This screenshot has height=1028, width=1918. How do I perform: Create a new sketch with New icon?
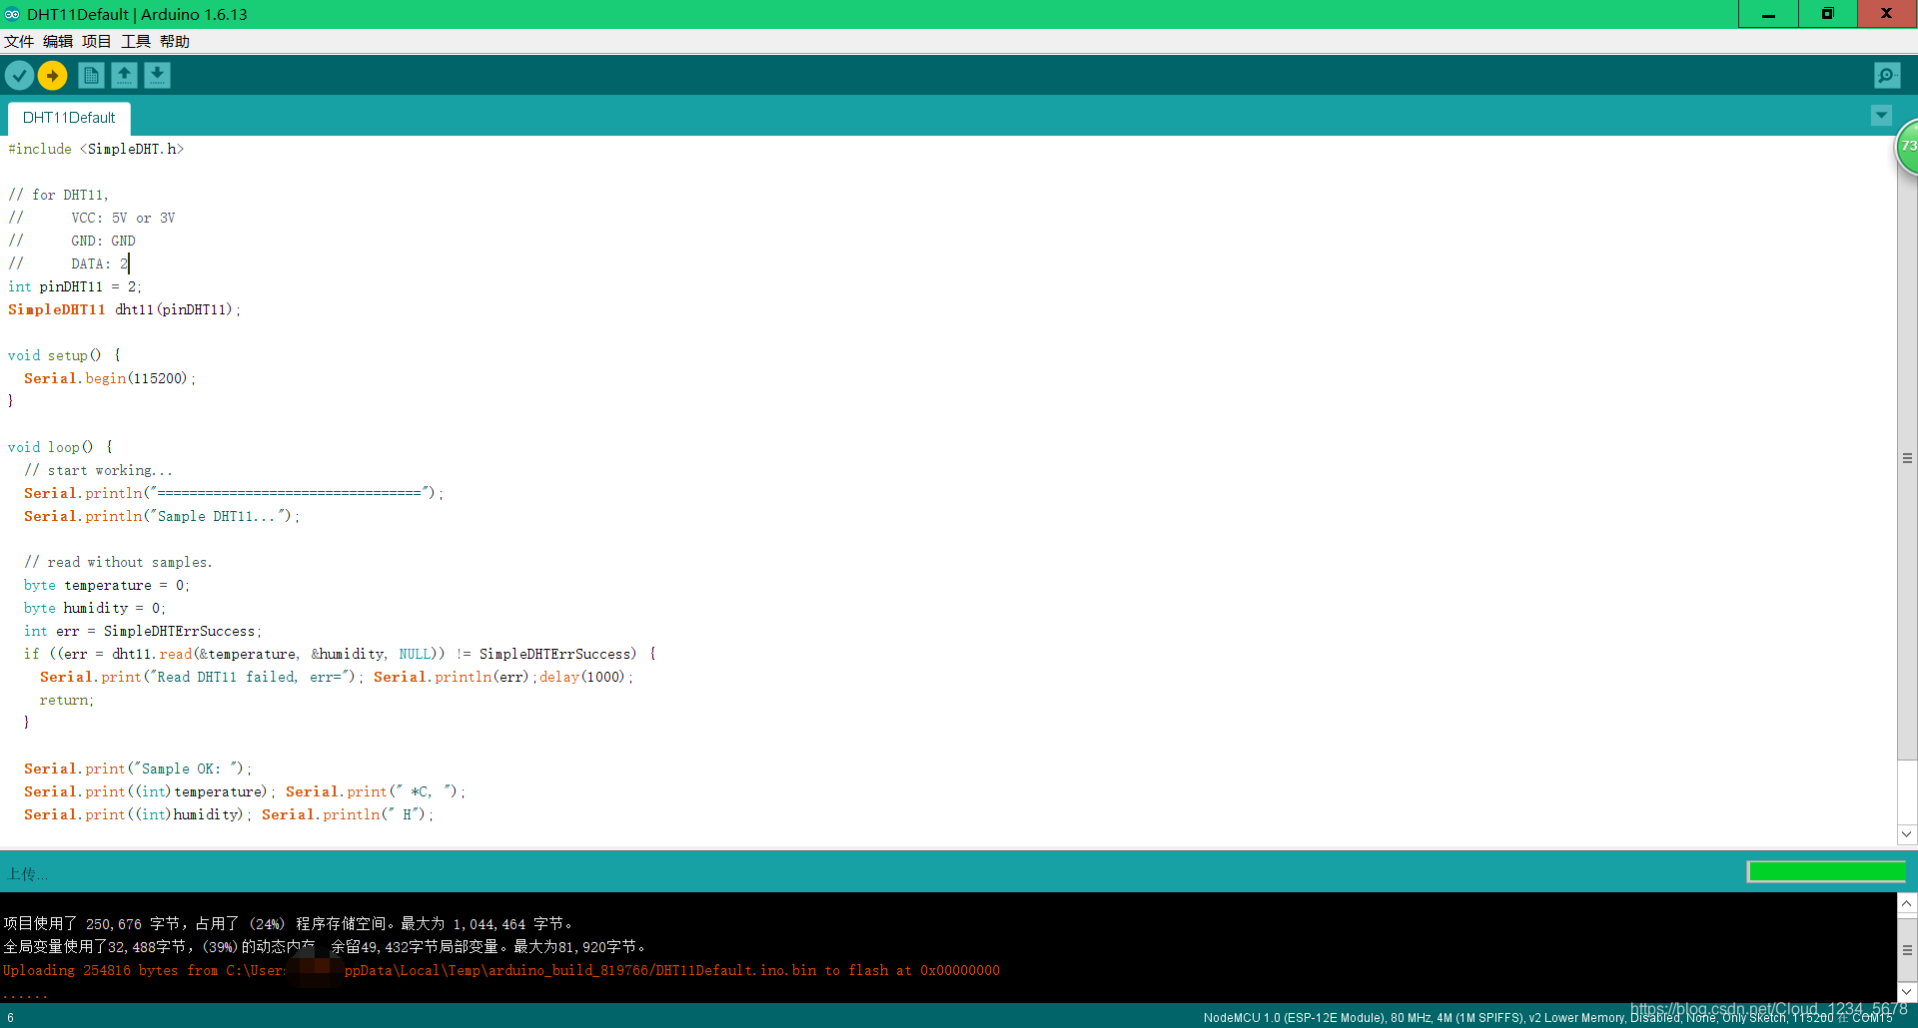(x=91, y=76)
